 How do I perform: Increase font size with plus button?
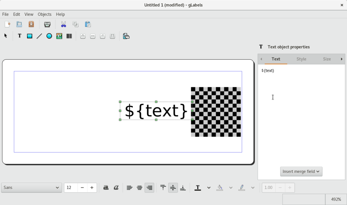(92, 187)
